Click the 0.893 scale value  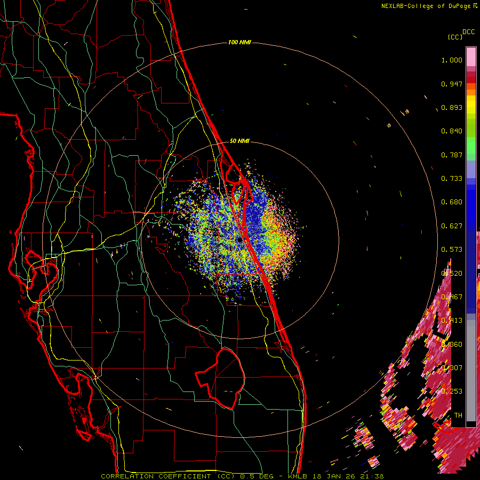452,107
